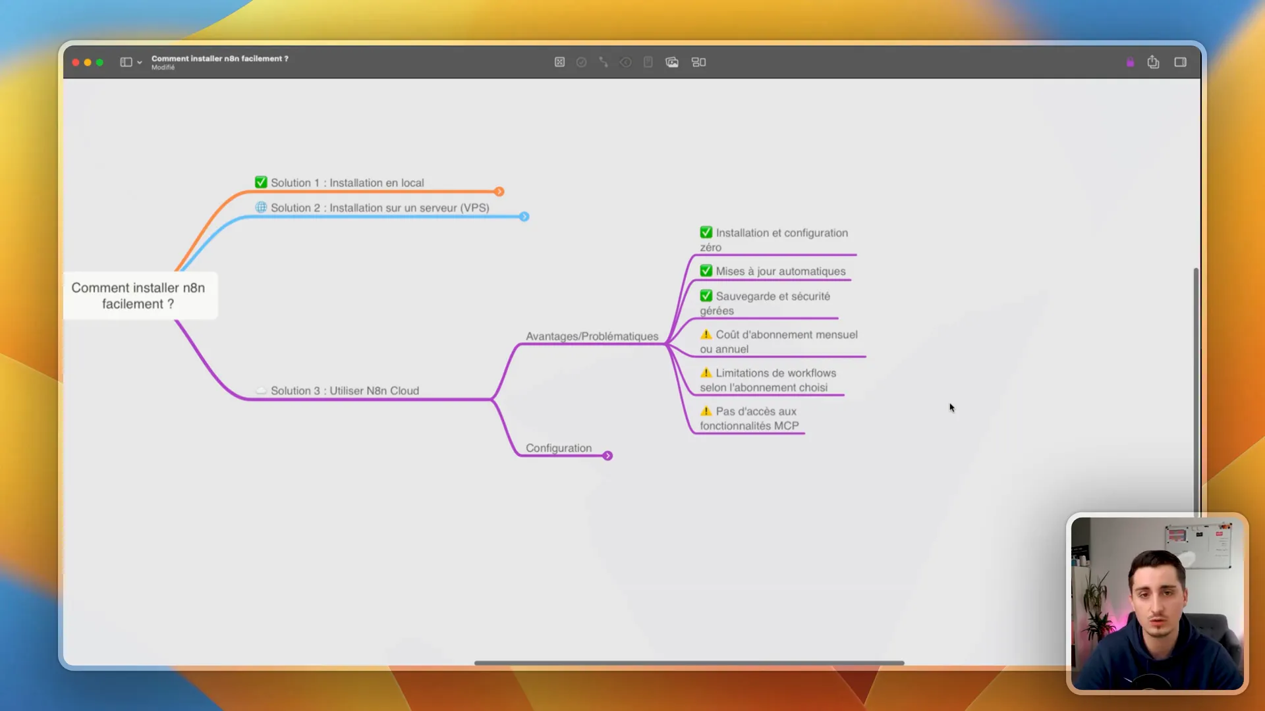Select the 'Avantages/Problématiques' node
The height and width of the screenshot is (711, 1265).
[x=592, y=336]
